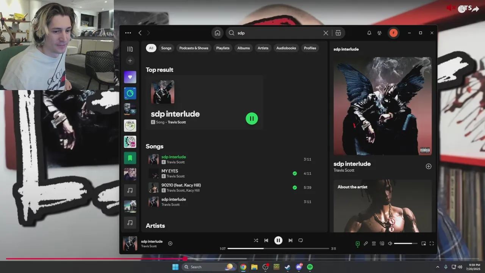Open File Explorer from the taskbar
The height and width of the screenshot is (273, 485).
click(x=254, y=267)
